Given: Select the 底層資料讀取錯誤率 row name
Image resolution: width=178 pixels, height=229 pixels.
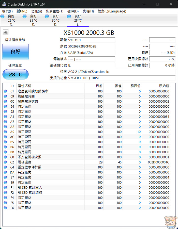Looking at the screenshot, I should [33, 91].
